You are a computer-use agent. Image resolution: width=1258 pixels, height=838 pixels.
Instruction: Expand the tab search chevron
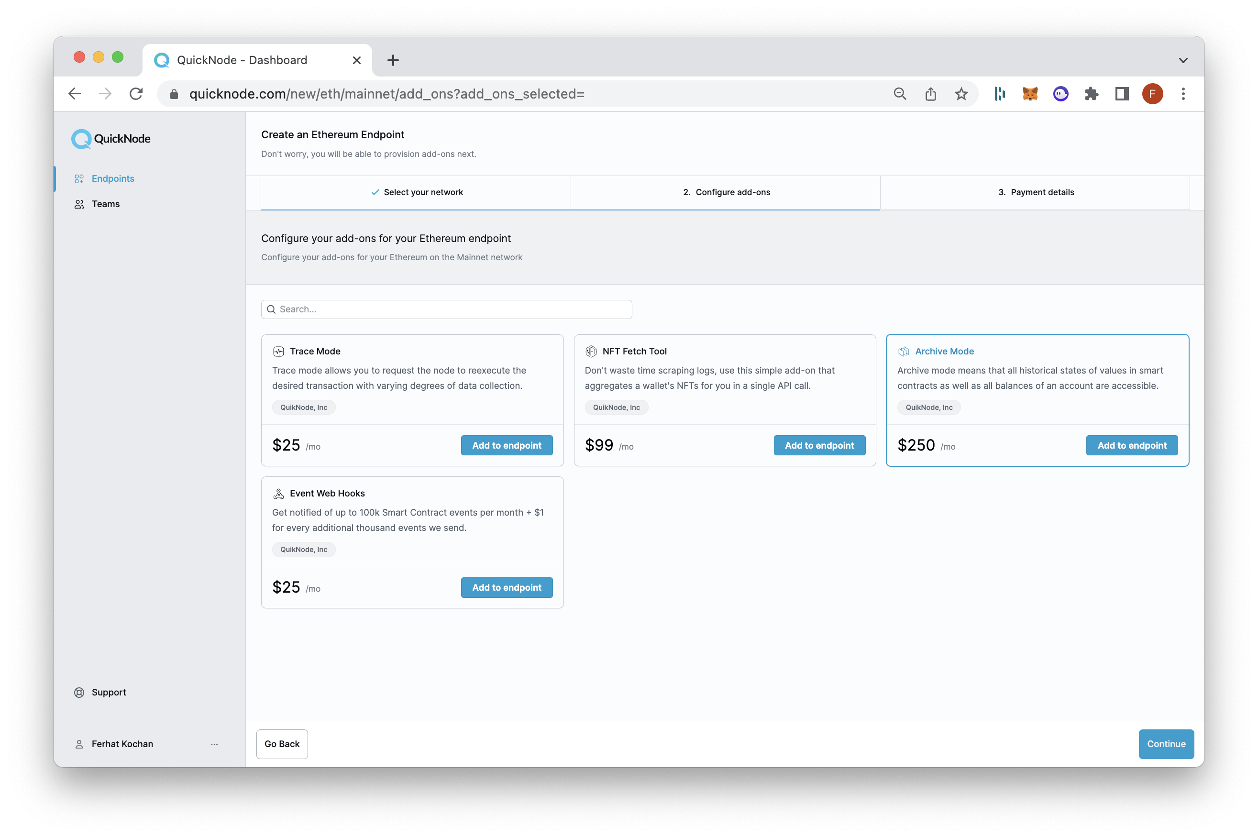(1183, 60)
